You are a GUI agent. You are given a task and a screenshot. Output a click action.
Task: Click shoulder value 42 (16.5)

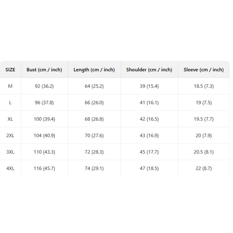[149, 119]
